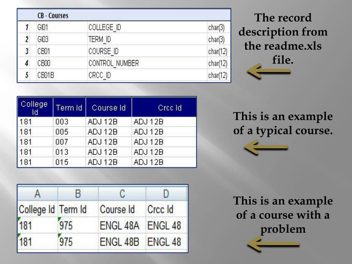Screen dimensions: 352x264
Task: Click the CRCC_ID field name
Action: 99,75
